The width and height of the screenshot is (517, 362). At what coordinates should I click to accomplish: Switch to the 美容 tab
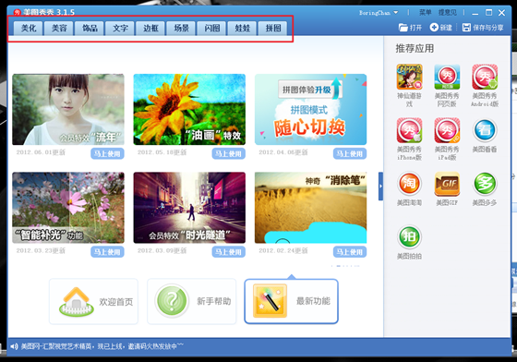(59, 28)
